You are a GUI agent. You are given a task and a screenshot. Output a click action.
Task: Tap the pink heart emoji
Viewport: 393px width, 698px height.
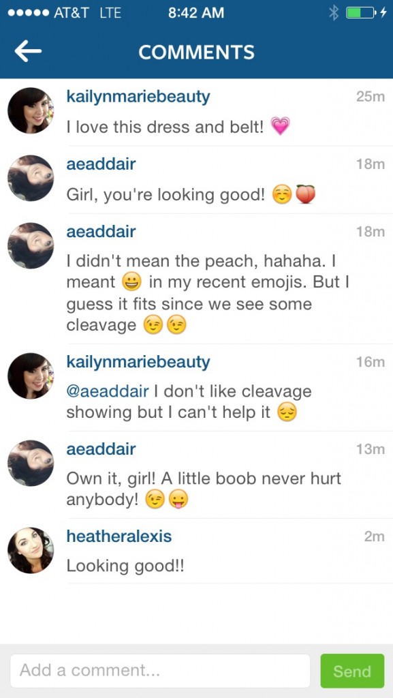point(280,126)
